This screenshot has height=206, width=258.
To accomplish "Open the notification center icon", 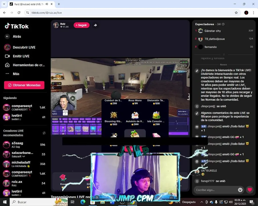I will click(252, 202).
